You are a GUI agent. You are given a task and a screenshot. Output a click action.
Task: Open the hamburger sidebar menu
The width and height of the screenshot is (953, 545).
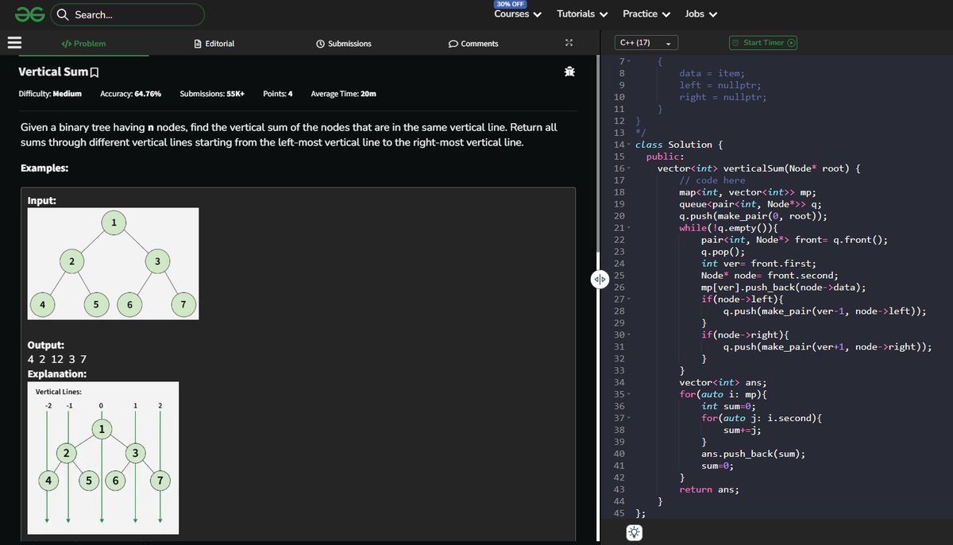tap(14, 44)
